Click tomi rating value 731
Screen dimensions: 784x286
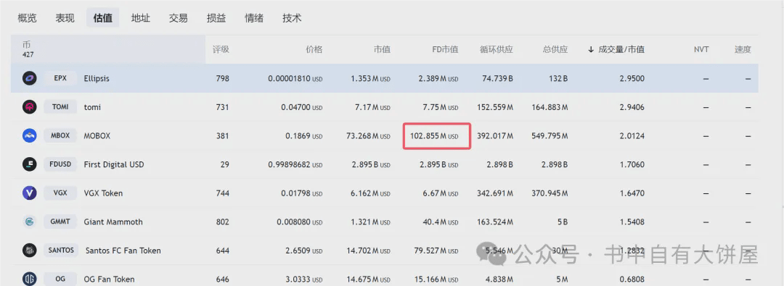(222, 107)
